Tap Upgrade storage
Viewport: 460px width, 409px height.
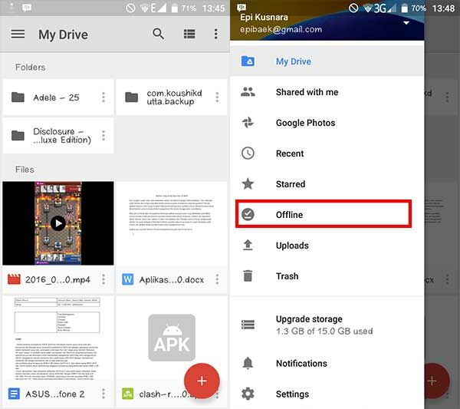coord(327,325)
